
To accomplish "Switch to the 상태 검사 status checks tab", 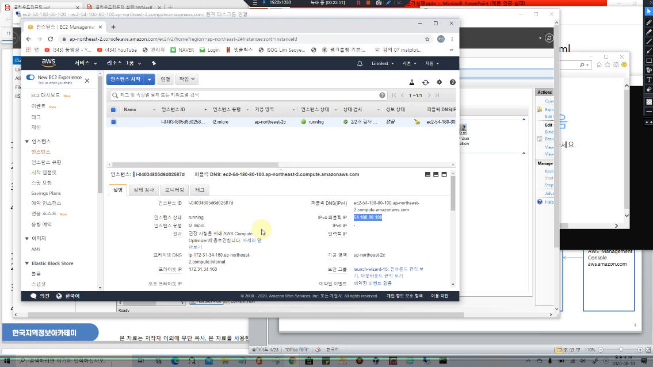I will click(x=144, y=190).
